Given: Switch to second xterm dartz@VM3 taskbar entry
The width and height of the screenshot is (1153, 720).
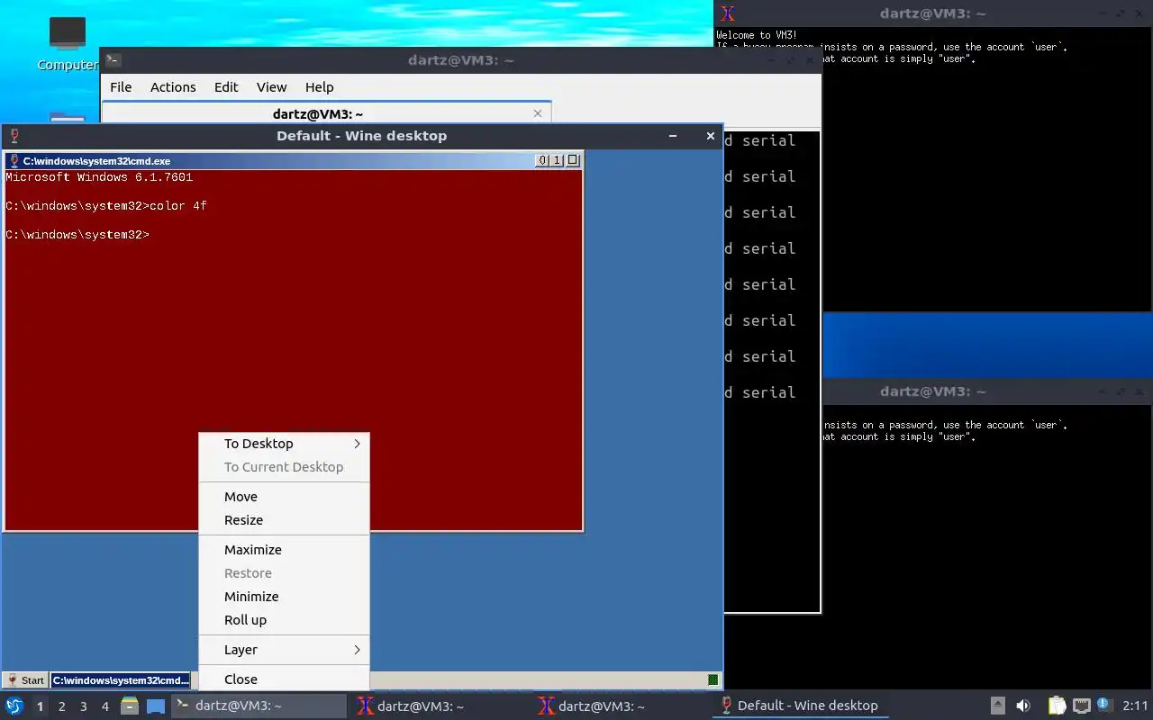Looking at the screenshot, I should tap(620, 706).
